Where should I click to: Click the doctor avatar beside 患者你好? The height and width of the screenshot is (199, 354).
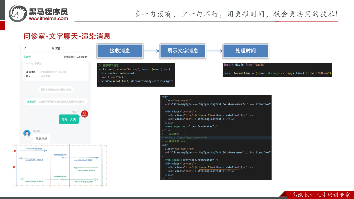pos(27,133)
